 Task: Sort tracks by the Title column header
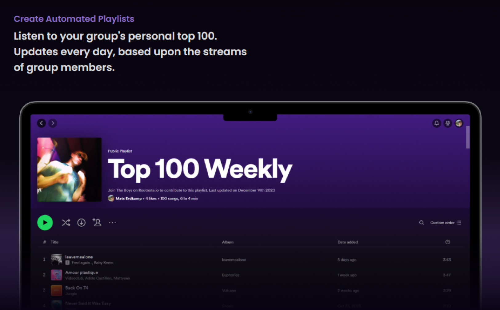pos(54,242)
